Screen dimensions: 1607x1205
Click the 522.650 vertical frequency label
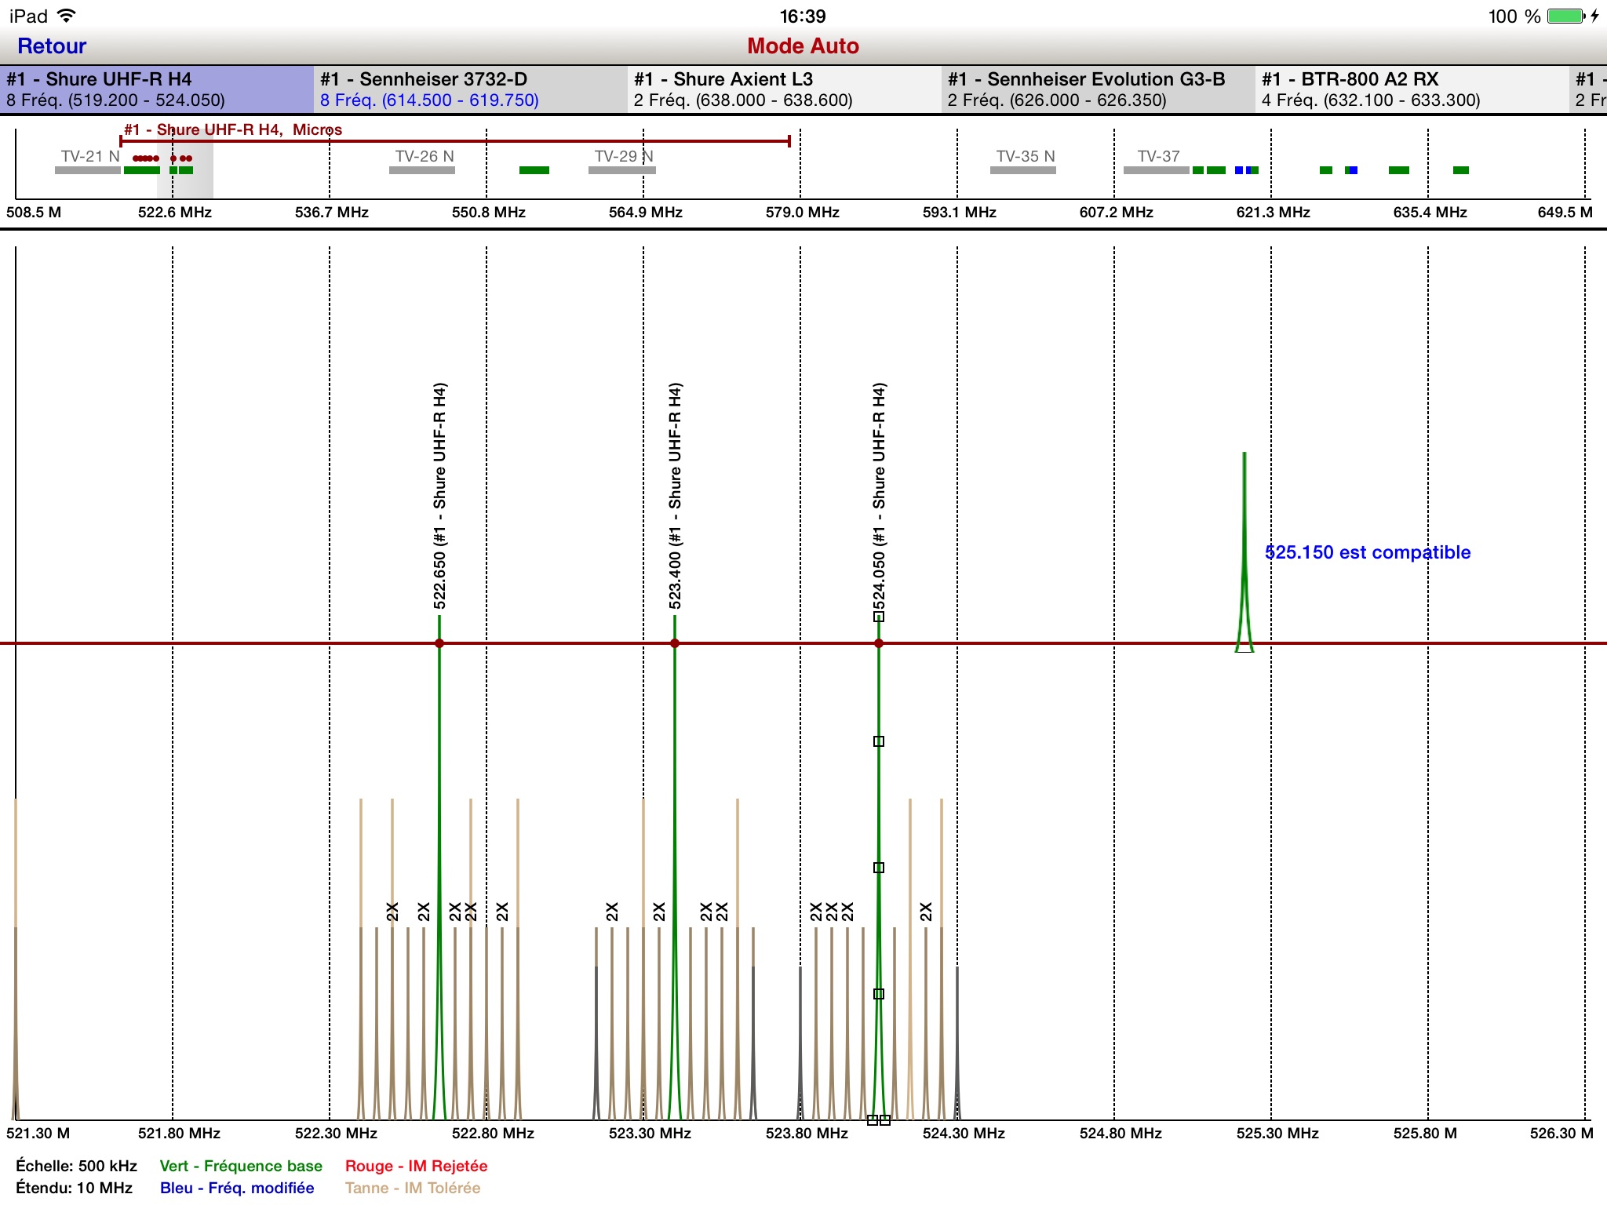439,496
